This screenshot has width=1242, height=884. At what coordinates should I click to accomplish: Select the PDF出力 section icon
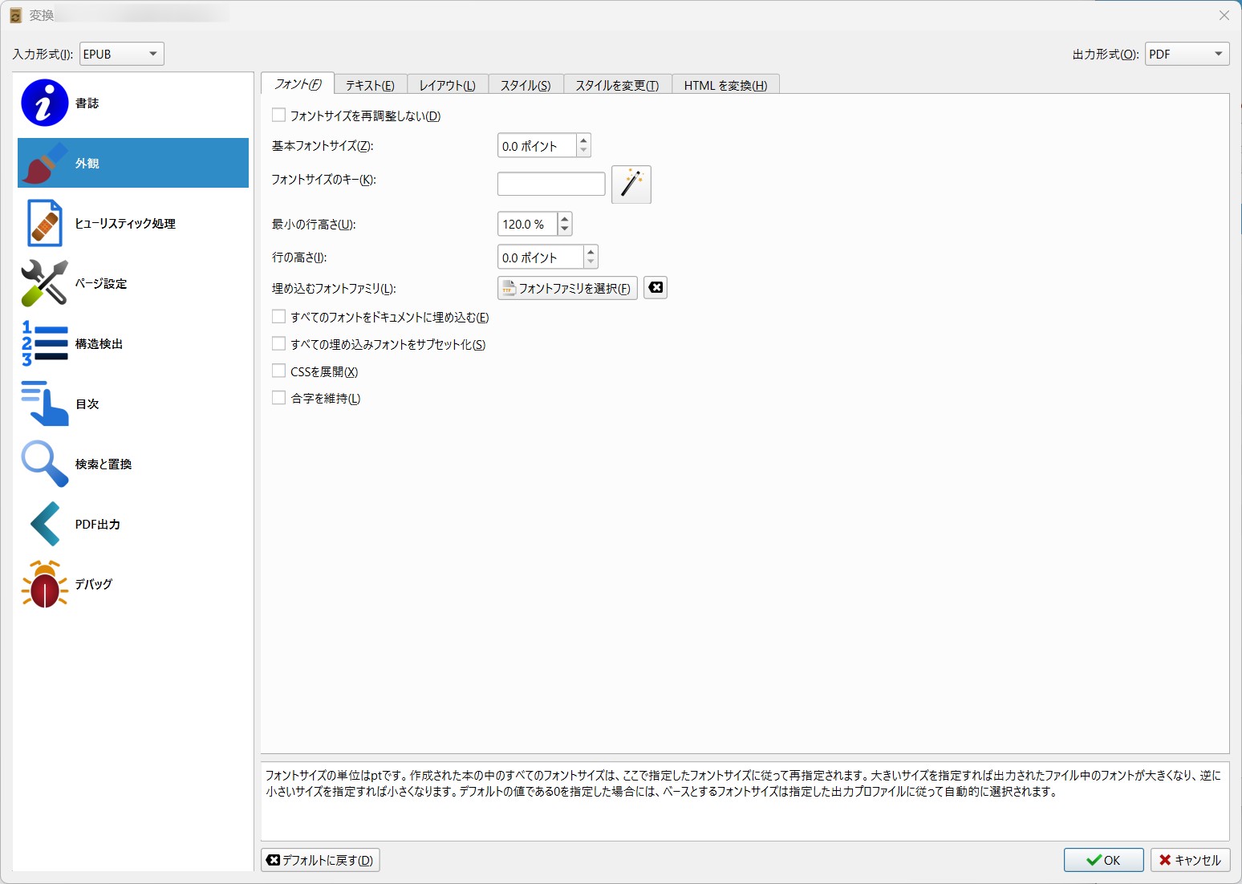[x=45, y=524]
